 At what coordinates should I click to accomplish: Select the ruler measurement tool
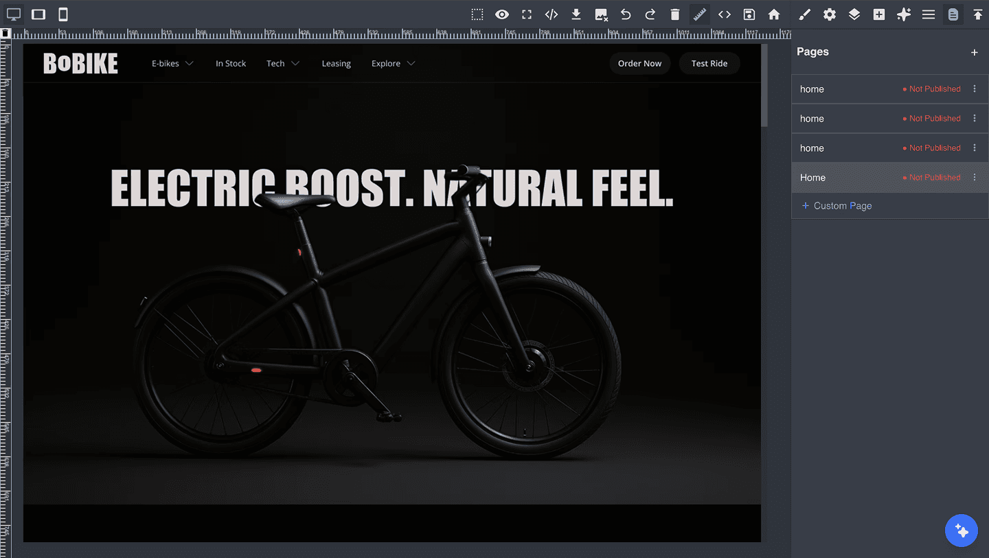pyautogui.click(x=699, y=14)
